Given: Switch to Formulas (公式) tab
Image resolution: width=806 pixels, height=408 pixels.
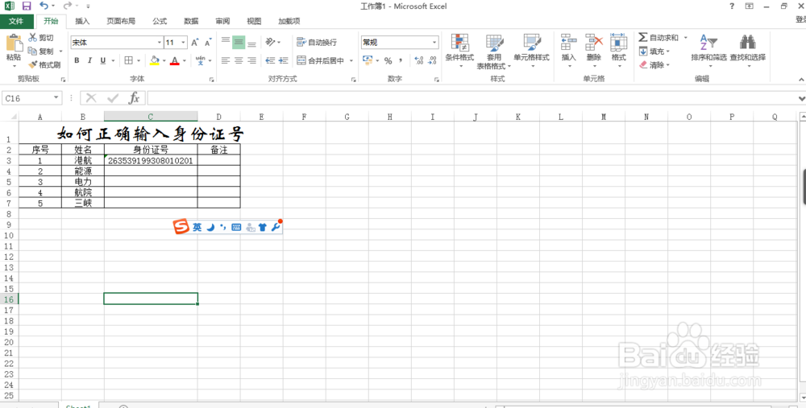Looking at the screenshot, I should click(160, 21).
